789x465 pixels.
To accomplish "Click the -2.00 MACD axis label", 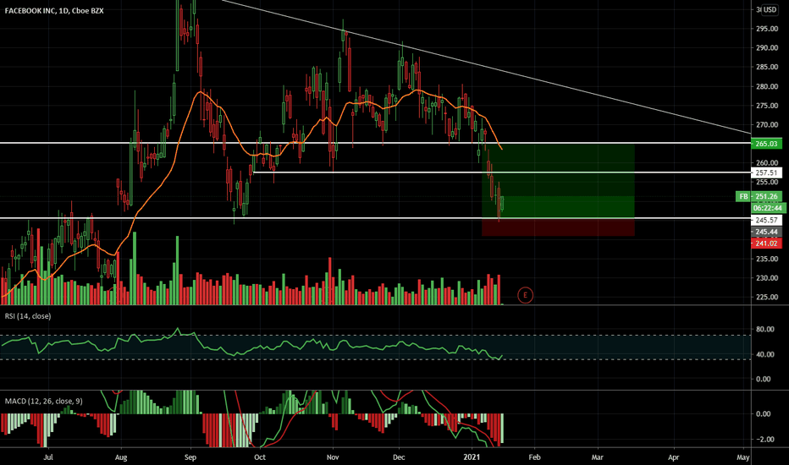I will 764,440.
